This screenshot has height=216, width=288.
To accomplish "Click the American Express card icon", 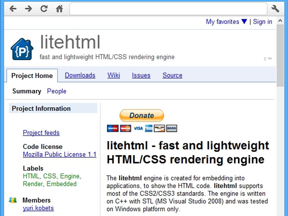I will click(x=149, y=128).
